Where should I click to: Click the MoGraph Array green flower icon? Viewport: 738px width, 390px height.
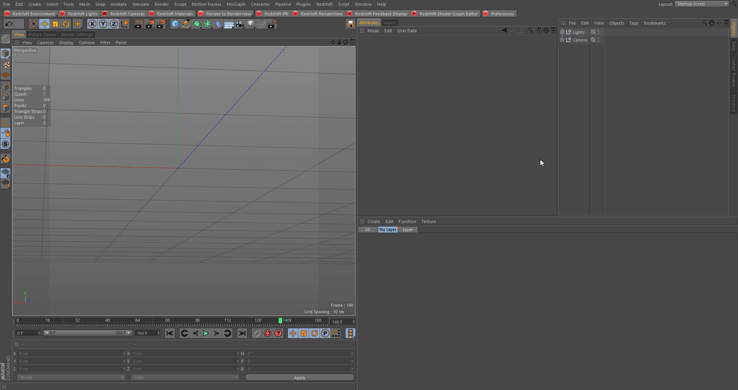pyautogui.click(x=208, y=24)
